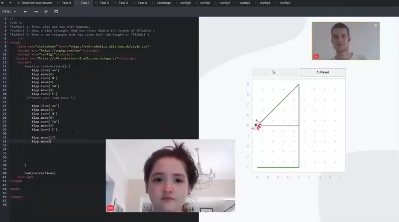The image size is (399, 222).
Task: Open the configC tab
Action: click(x=283, y=3)
